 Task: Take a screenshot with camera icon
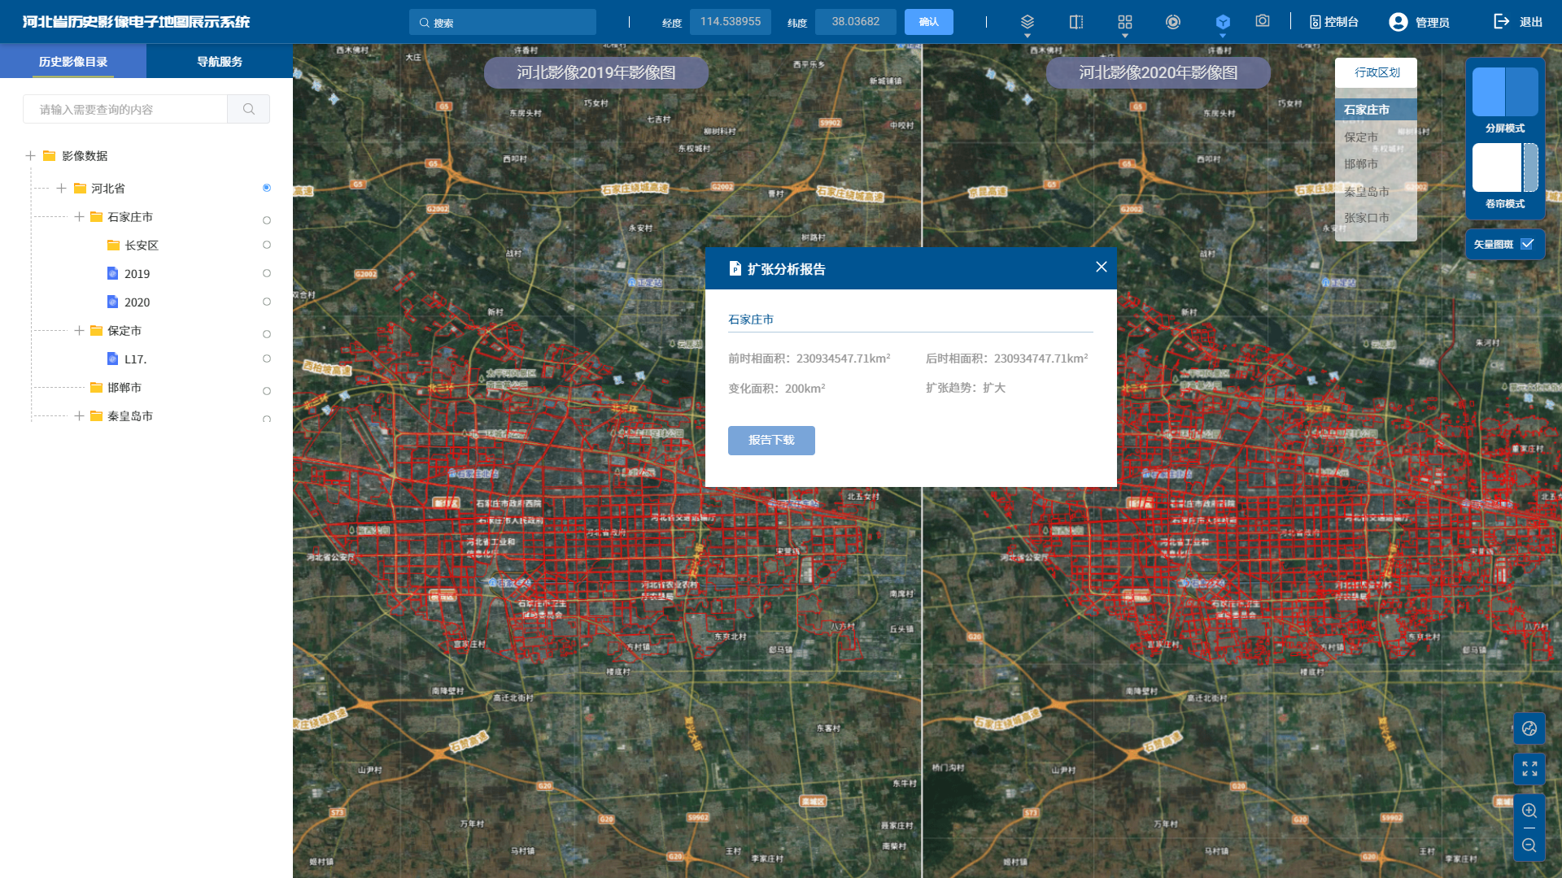(1262, 21)
